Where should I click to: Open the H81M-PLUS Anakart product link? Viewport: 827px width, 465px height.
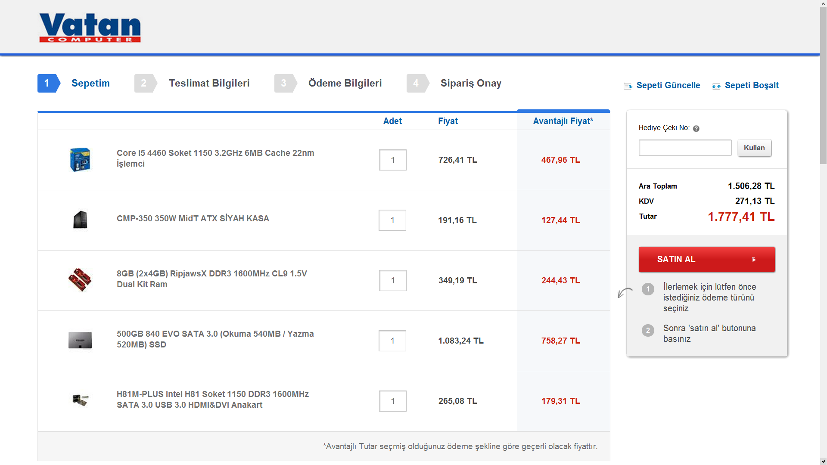(212, 400)
